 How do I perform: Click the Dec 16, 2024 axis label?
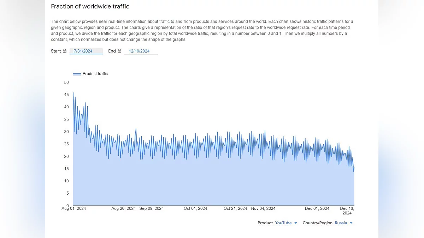point(347,210)
